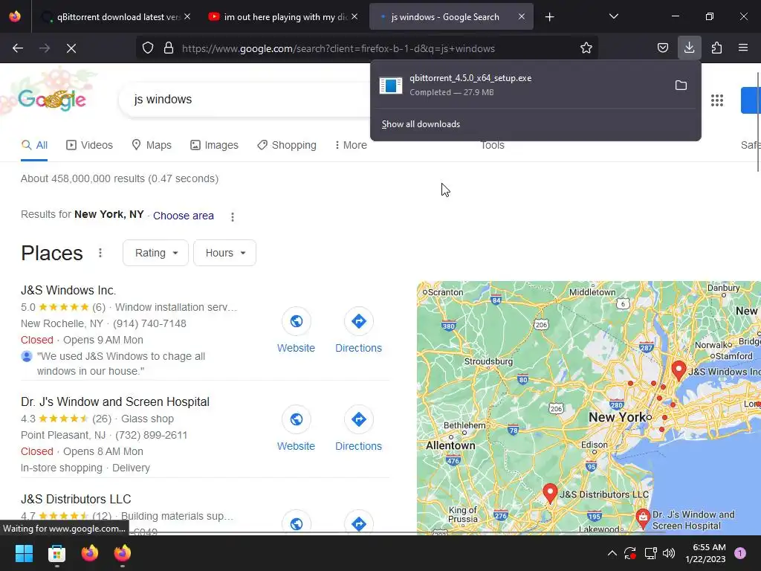Image resolution: width=761 pixels, height=571 pixels.
Task: Open the taskbar clock and date
Action: 706,553
